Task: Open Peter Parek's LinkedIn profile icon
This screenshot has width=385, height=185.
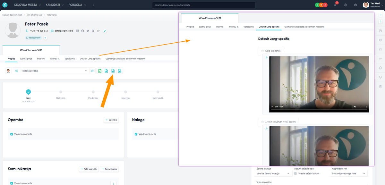Action: (x=77, y=31)
